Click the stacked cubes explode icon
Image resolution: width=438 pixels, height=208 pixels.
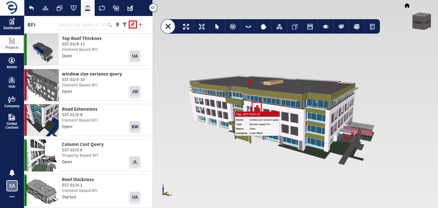(x=279, y=27)
